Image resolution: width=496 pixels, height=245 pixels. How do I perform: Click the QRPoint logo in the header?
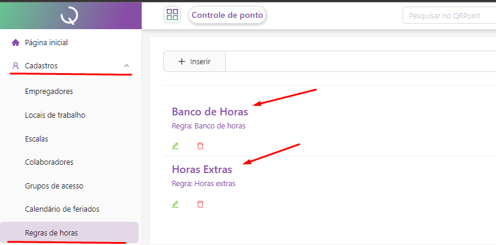point(70,16)
